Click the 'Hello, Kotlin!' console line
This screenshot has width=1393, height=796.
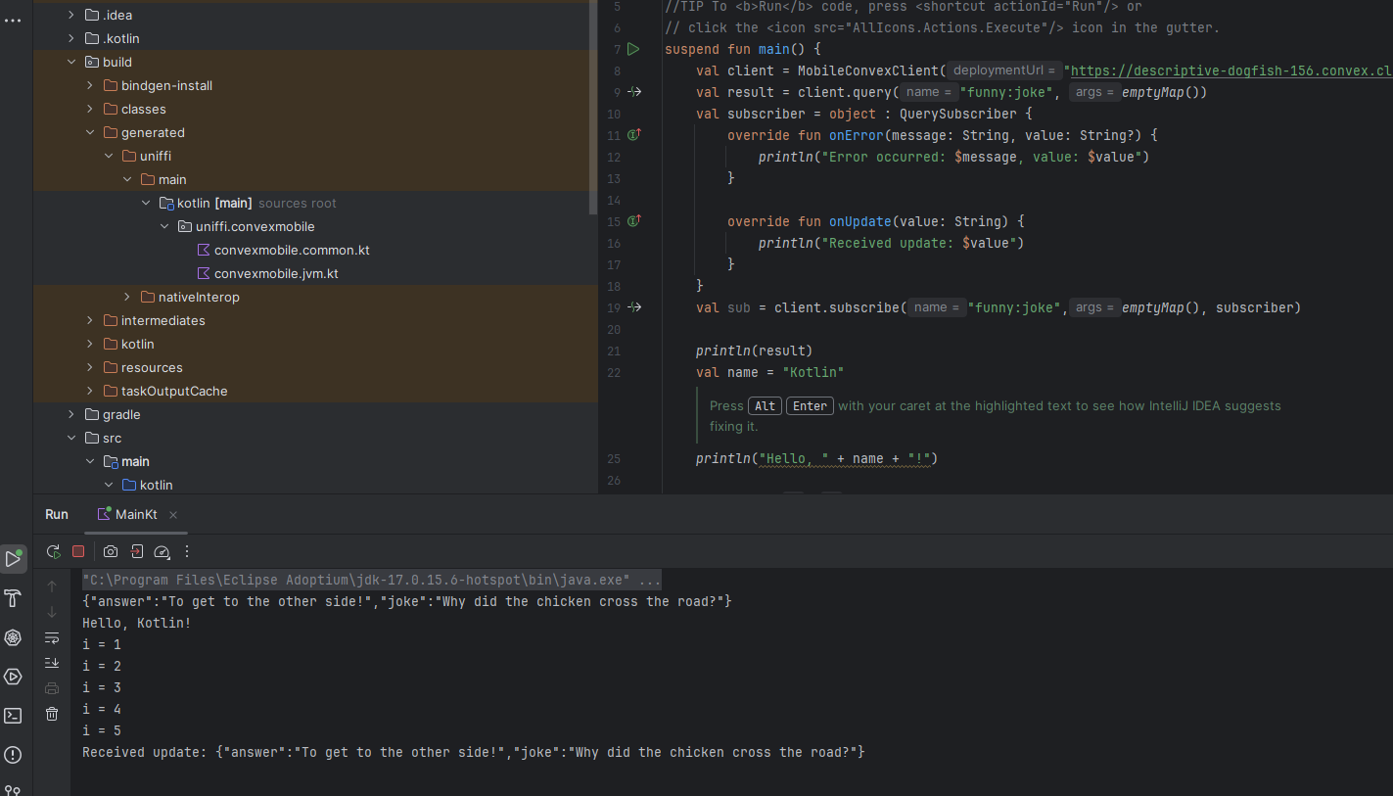pyautogui.click(x=137, y=623)
